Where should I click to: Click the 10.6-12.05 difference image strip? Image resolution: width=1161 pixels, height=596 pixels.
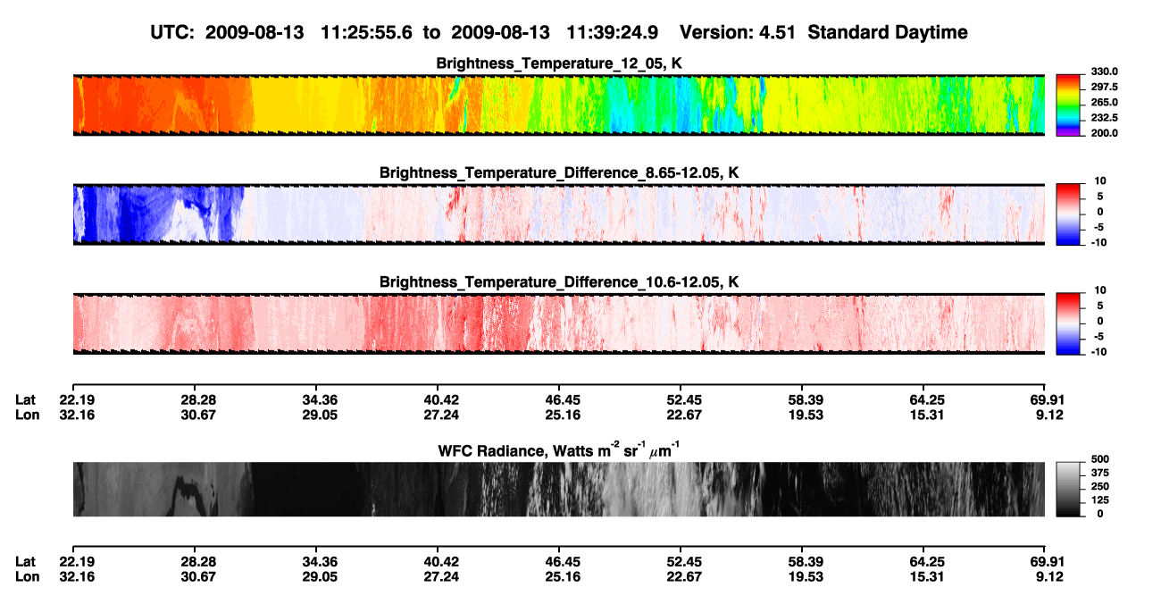coord(558,323)
